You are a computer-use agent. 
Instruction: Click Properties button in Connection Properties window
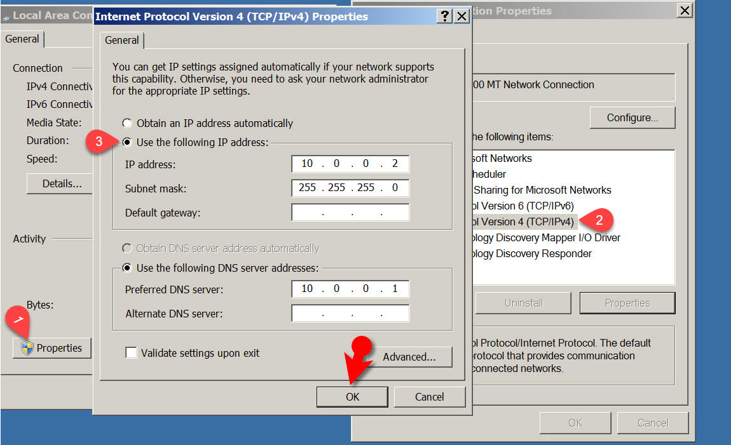click(x=627, y=303)
